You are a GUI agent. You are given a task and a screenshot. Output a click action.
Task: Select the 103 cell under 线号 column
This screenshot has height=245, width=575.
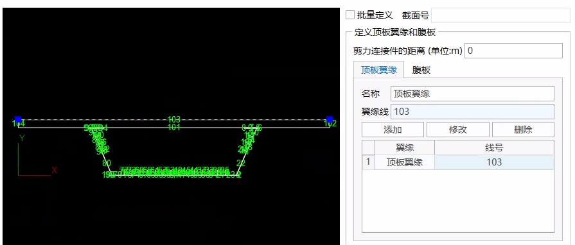[494, 162]
